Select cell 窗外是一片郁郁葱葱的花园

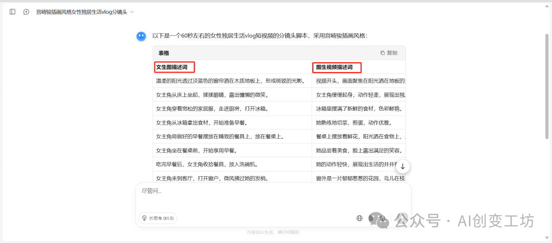[x=359, y=177]
